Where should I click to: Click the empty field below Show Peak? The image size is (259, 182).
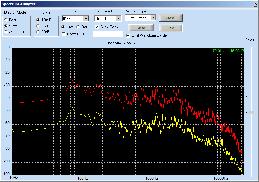108,34
